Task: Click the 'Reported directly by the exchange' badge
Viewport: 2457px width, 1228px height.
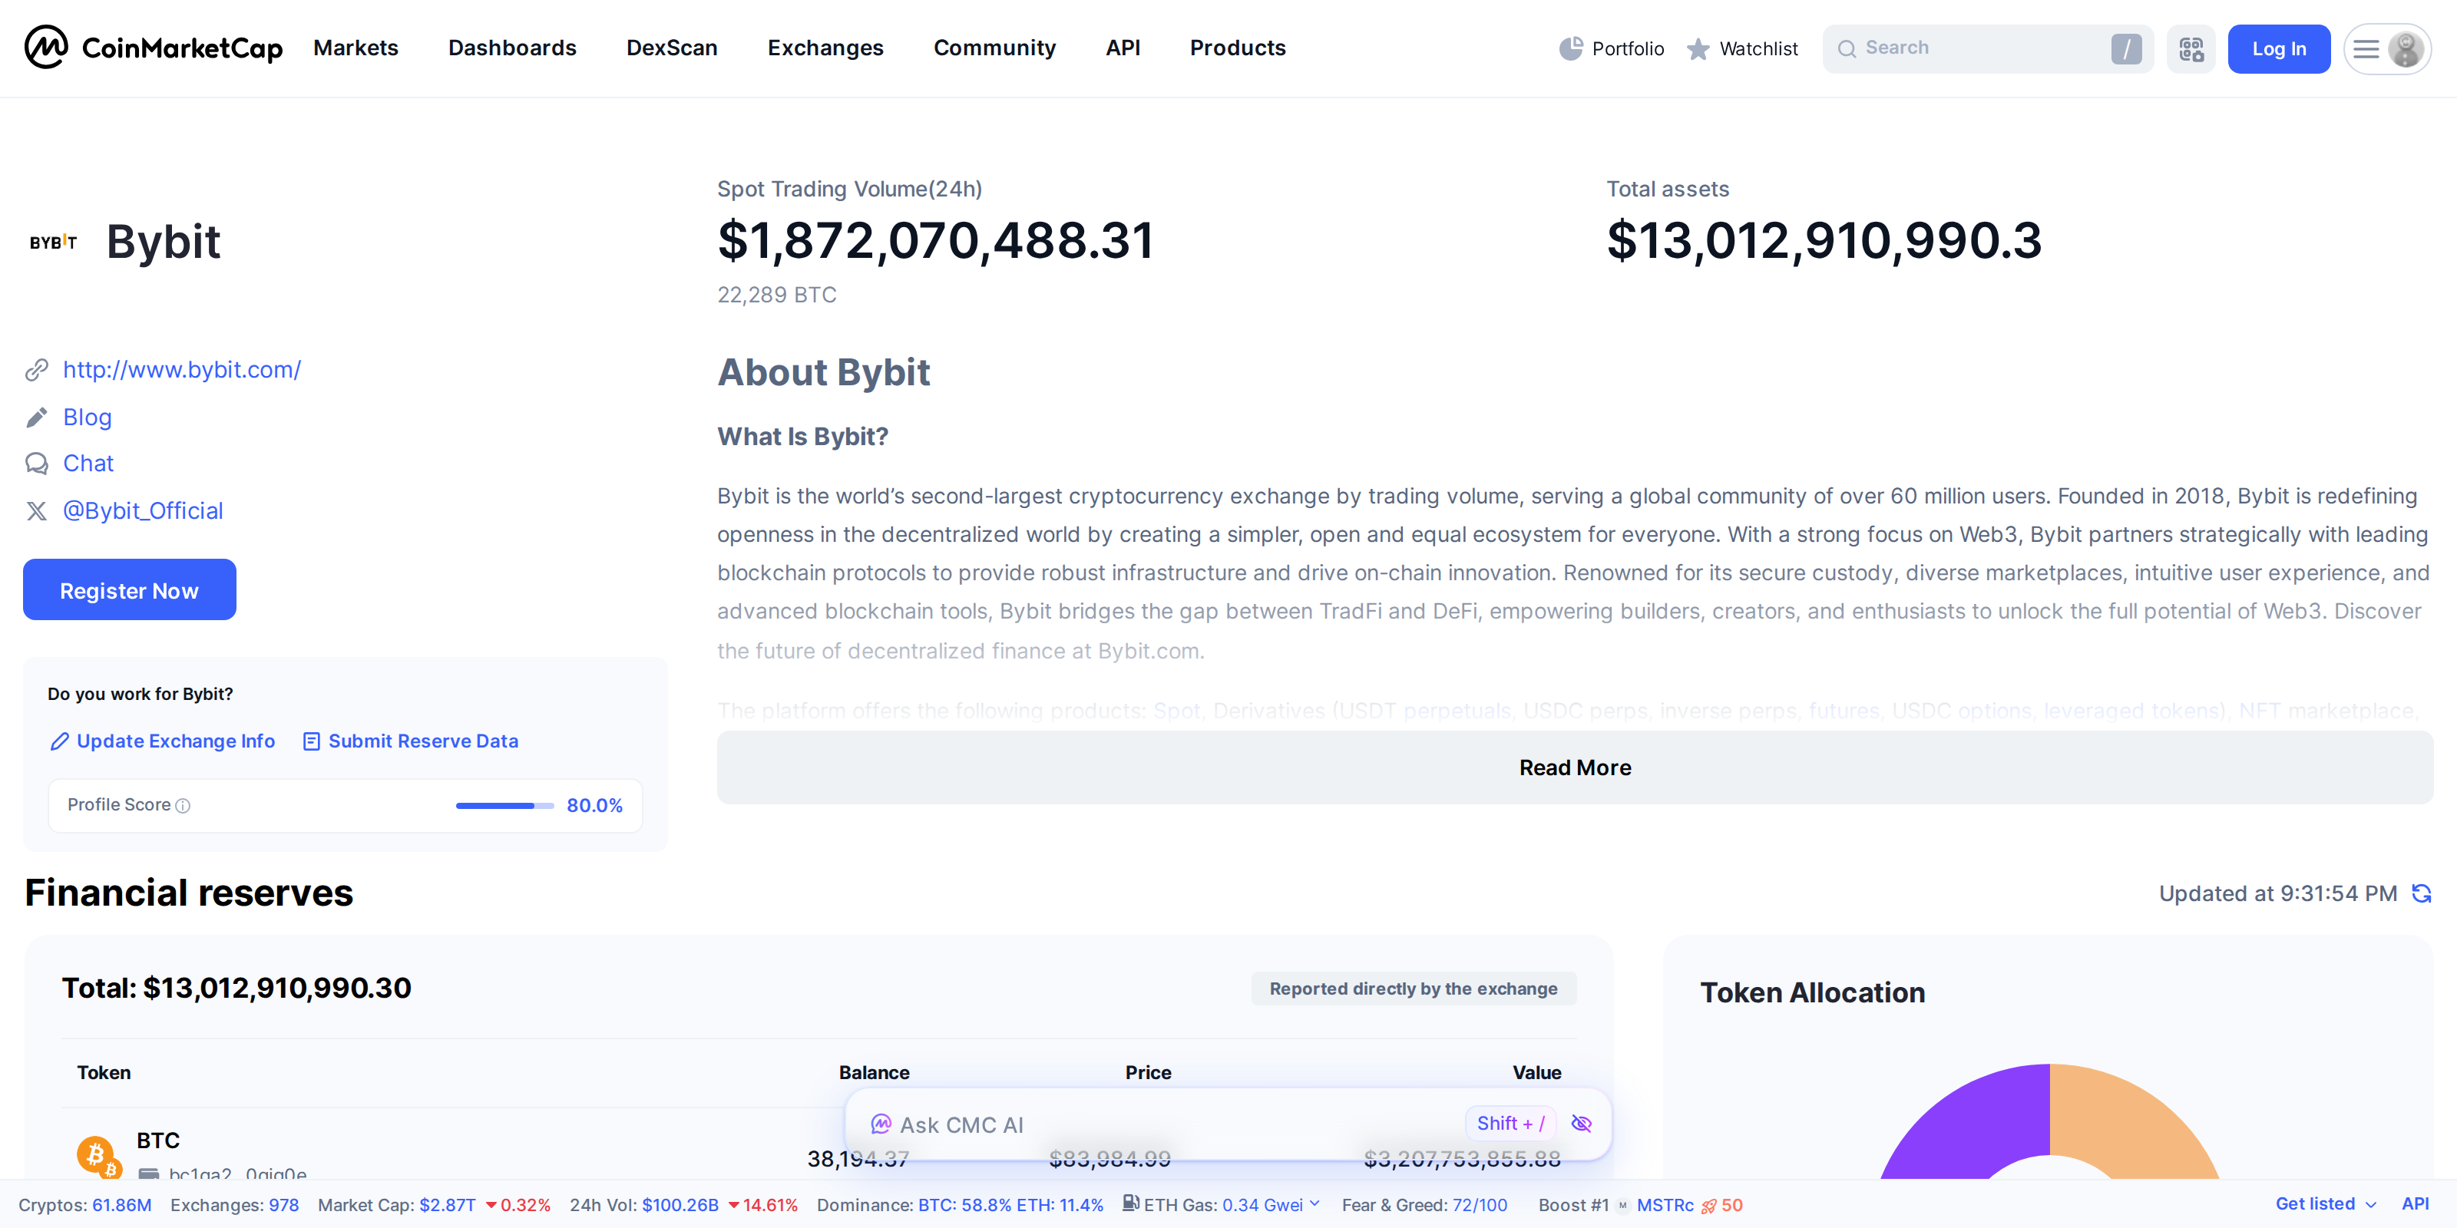Action: point(1413,989)
